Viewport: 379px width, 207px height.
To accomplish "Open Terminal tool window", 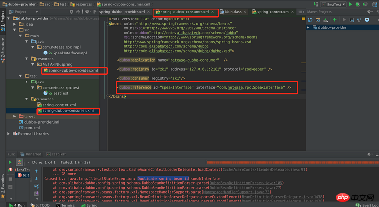I will (x=66, y=205).
